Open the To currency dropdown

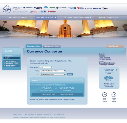coord(53,74)
